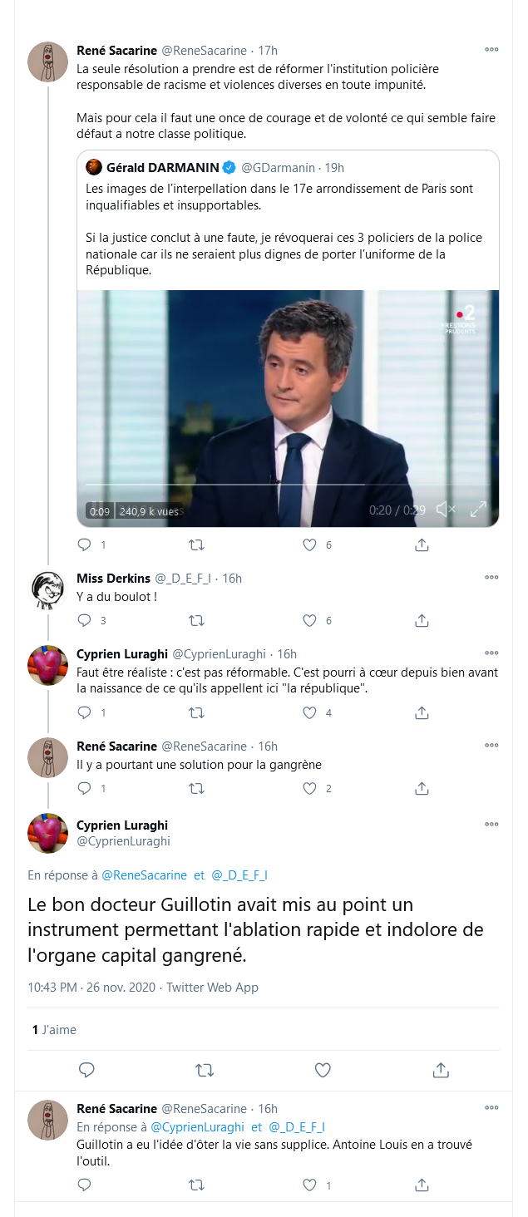Like René Sacarine's top tweet about police reform
This screenshot has height=1217, width=528.
pos(309,545)
